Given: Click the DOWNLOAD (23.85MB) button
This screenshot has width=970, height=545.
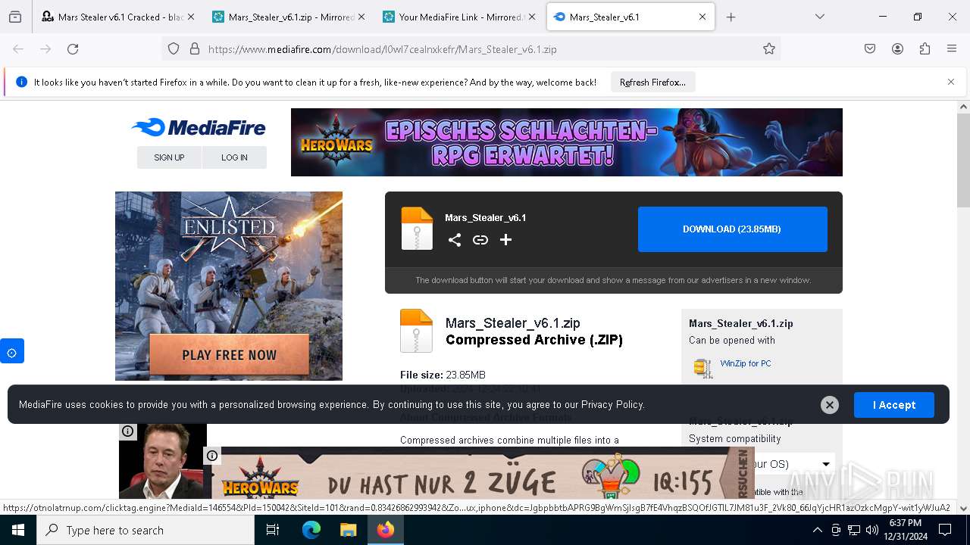Looking at the screenshot, I should [732, 229].
